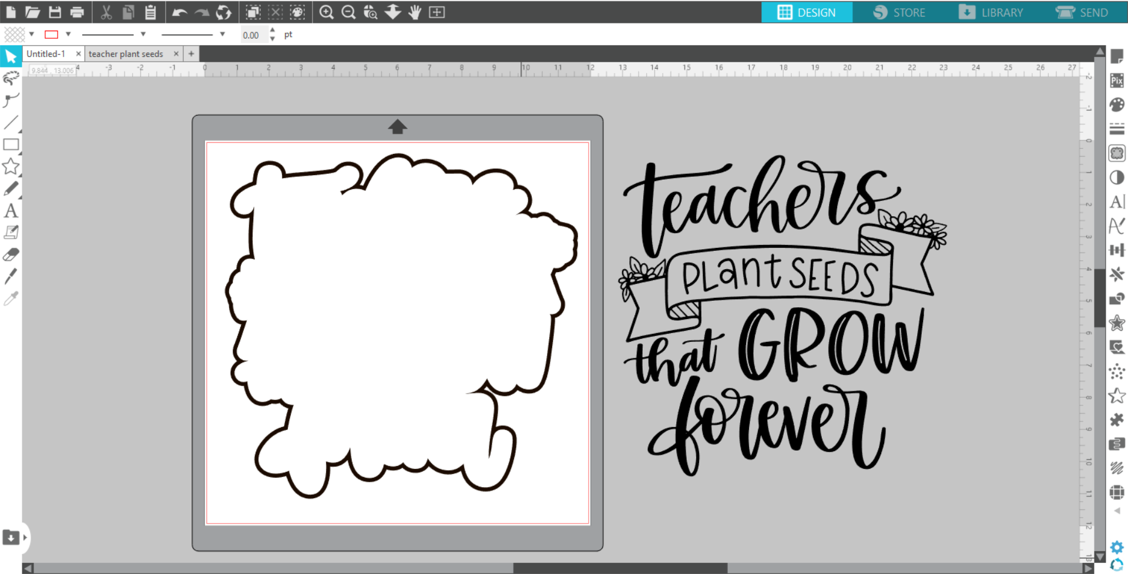1128x574 pixels.
Task: Open the PixScan panel
Action: [1117, 80]
